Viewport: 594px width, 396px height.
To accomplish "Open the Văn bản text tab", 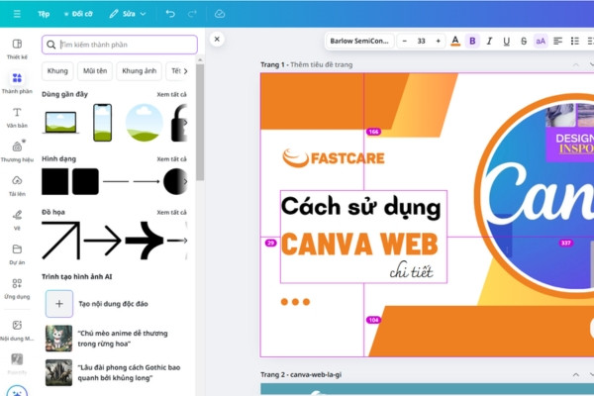I will pyautogui.click(x=17, y=118).
